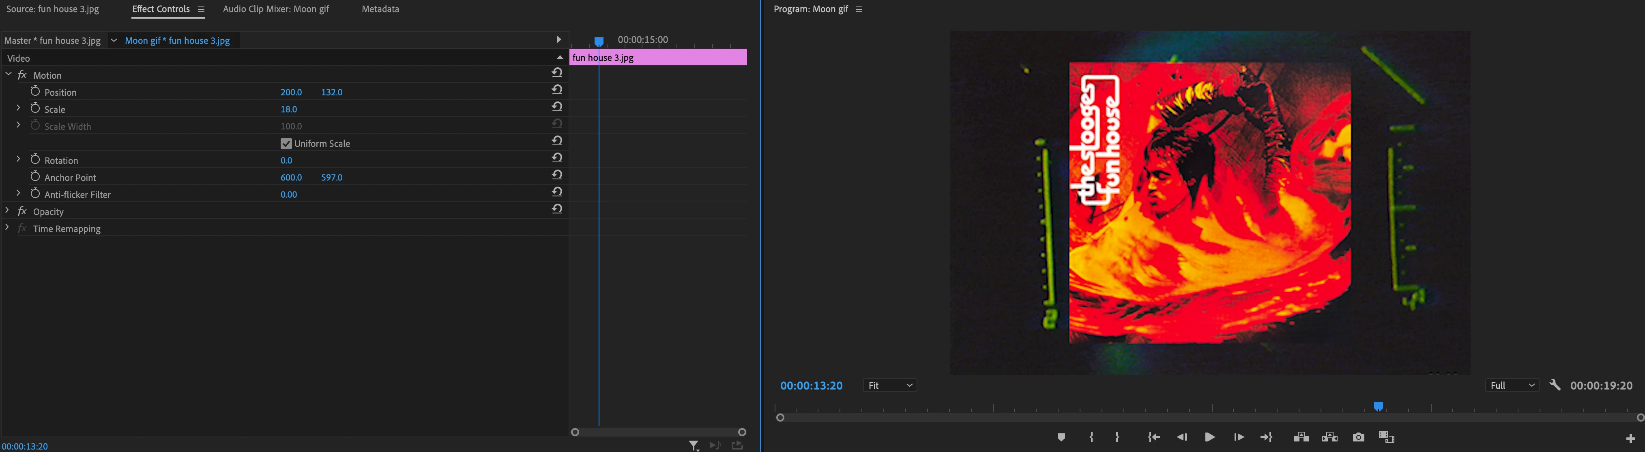1645x452 pixels.
Task: Expand the Opacity effect section
Action: point(7,211)
